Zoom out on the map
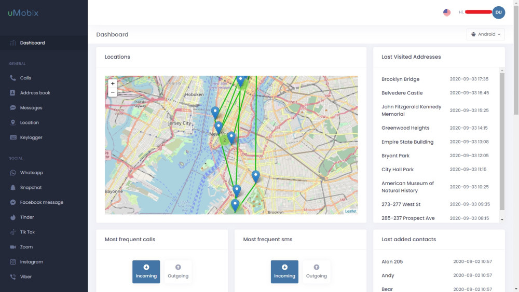519x292 pixels. (x=113, y=92)
